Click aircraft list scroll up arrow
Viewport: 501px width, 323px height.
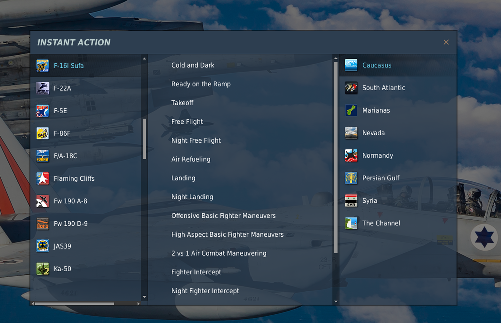(x=144, y=59)
